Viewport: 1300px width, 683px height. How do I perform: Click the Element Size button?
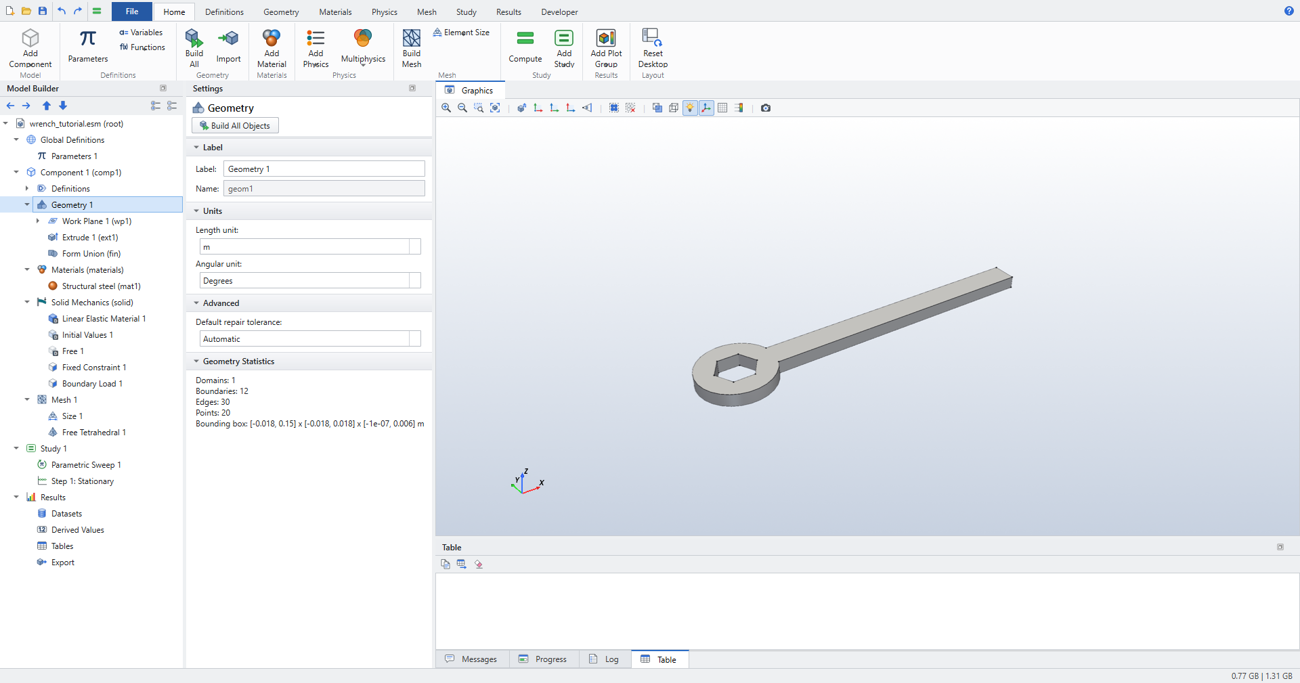[461, 32]
